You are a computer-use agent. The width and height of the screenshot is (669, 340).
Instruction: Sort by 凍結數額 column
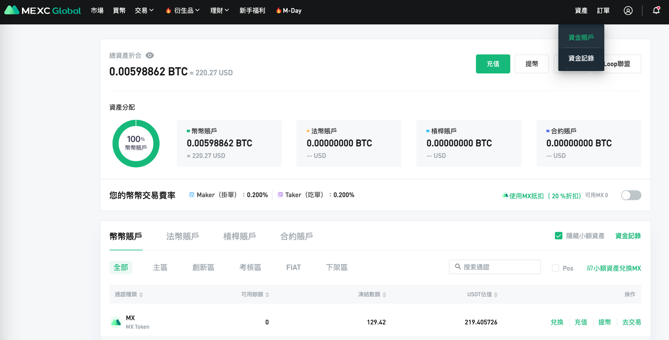[x=372, y=295]
